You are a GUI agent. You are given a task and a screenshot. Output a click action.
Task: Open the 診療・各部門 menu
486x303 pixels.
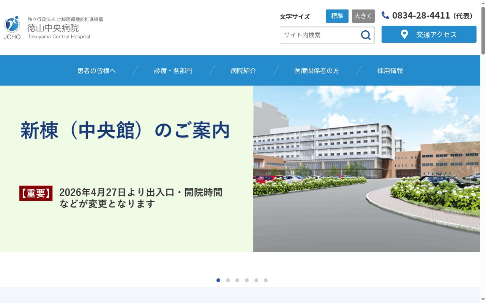(x=173, y=71)
